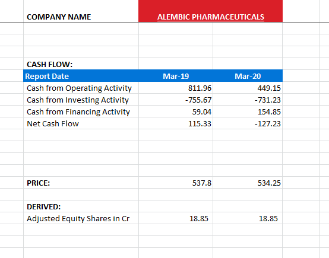
Task: Click the price cell 534.25
Action: pos(248,183)
